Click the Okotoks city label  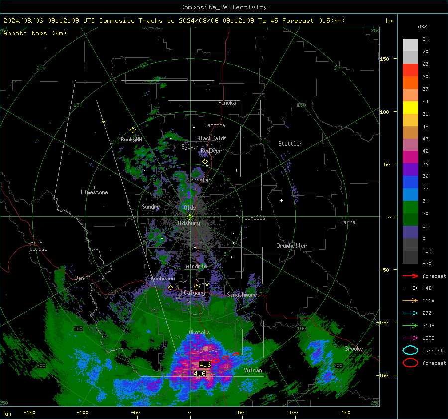(x=199, y=332)
